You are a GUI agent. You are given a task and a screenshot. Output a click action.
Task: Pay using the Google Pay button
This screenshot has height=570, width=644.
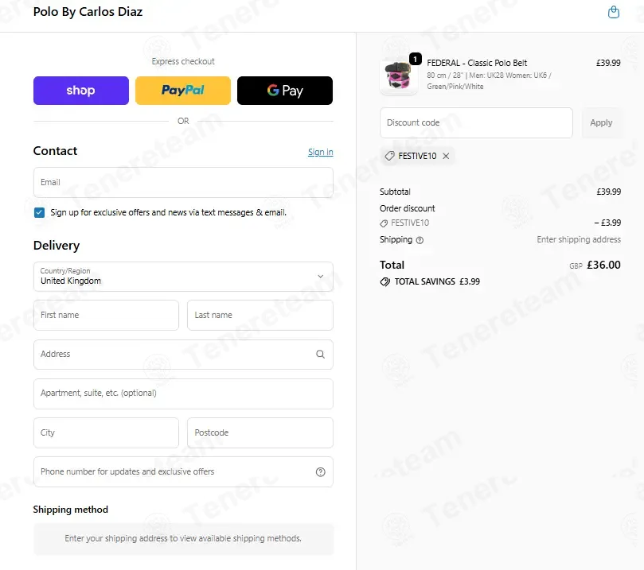coord(285,91)
